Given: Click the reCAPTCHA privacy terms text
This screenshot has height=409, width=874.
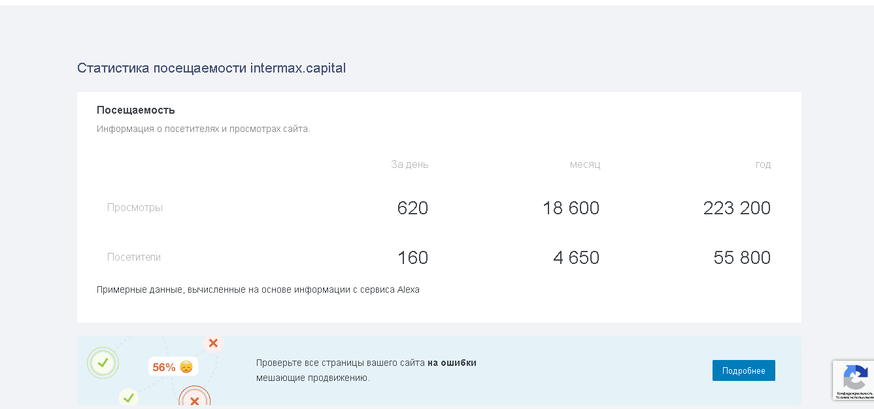Looking at the screenshot, I should point(854,395).
